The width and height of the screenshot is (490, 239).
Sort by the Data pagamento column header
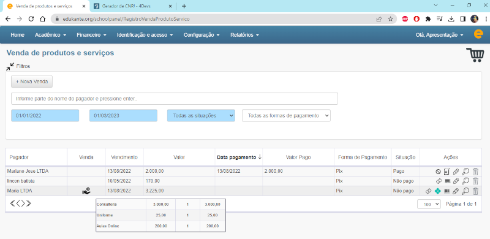(239, 157)
